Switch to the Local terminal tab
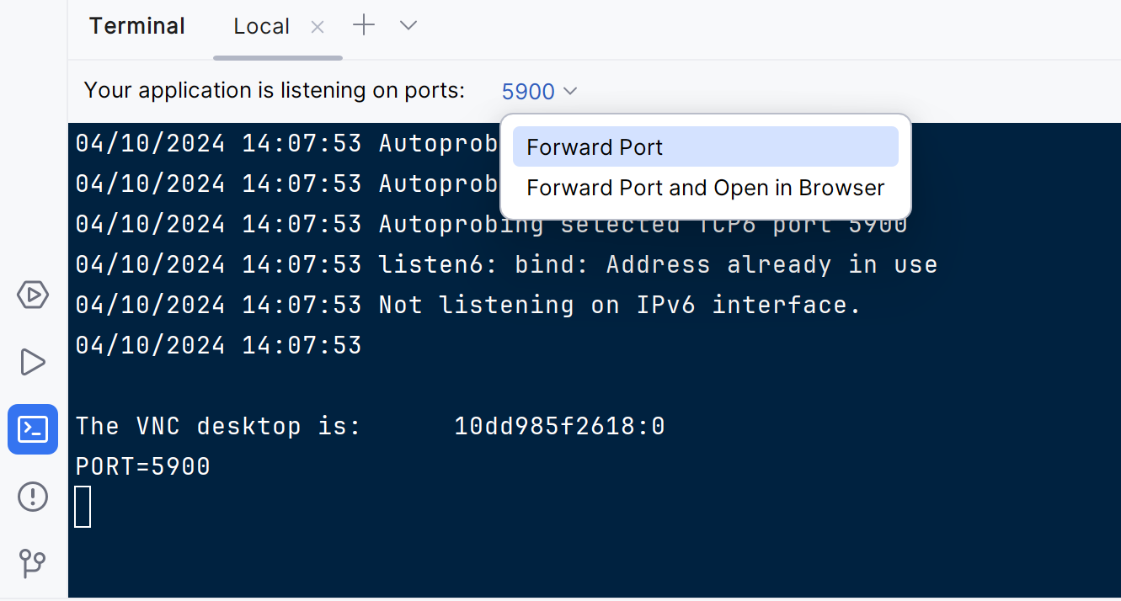This screenshot has width=1121, height=601. click(261, 25)
